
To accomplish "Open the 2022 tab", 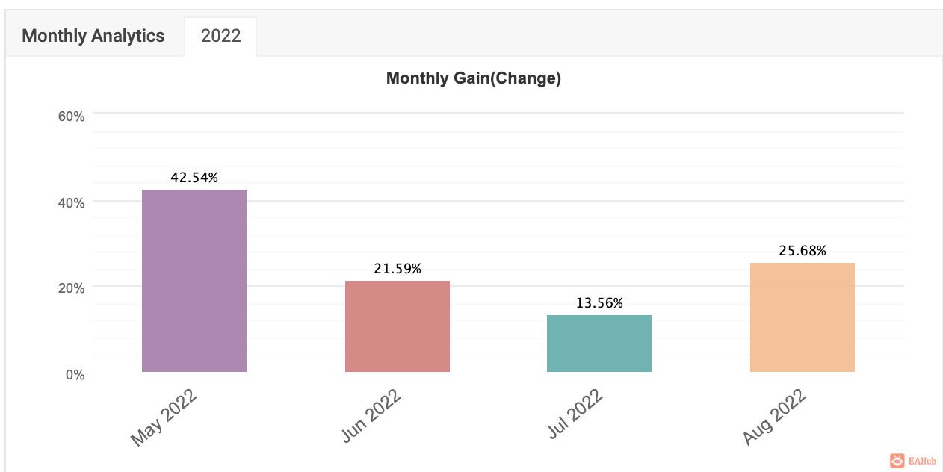I will tap(220, 36).
